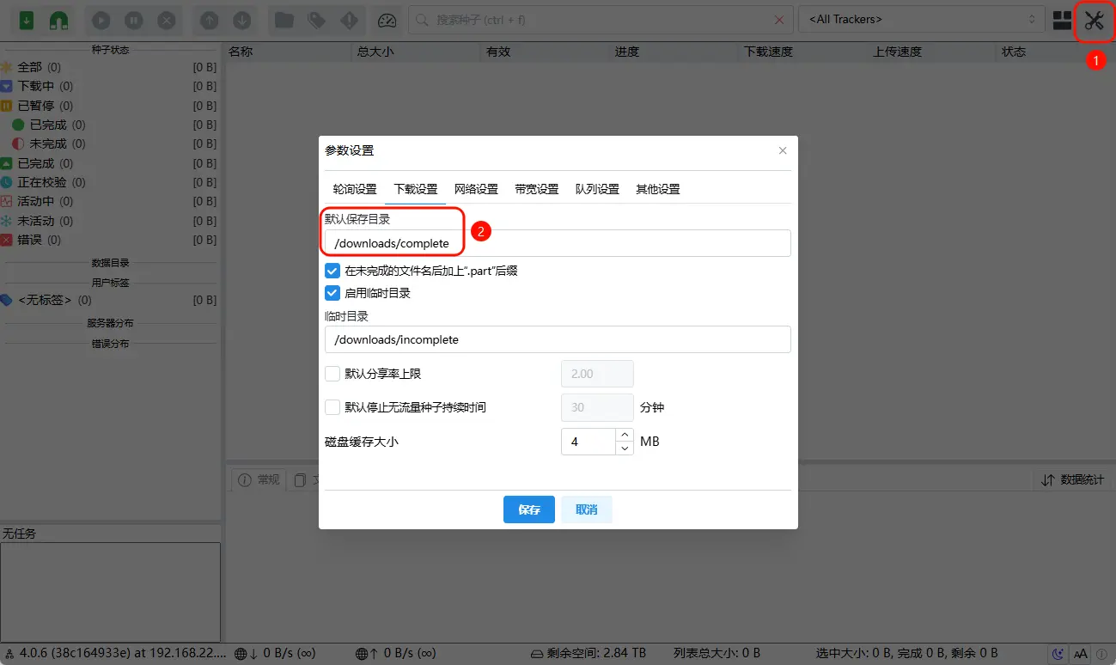Click the pause torrent icon

pos(134,20)
